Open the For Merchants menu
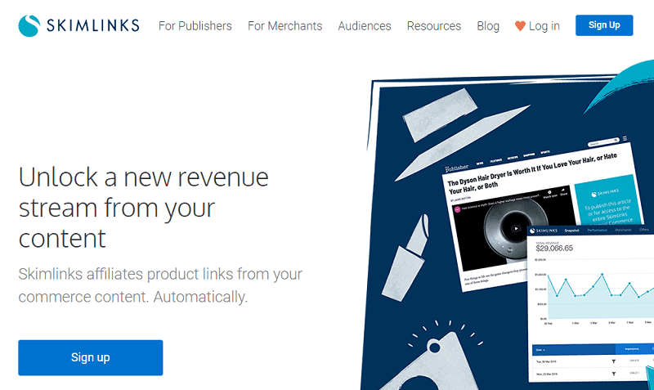654x390 pixels. (x=284, y=26)
